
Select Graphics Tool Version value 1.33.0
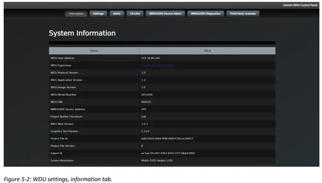(x=145, y=131)
